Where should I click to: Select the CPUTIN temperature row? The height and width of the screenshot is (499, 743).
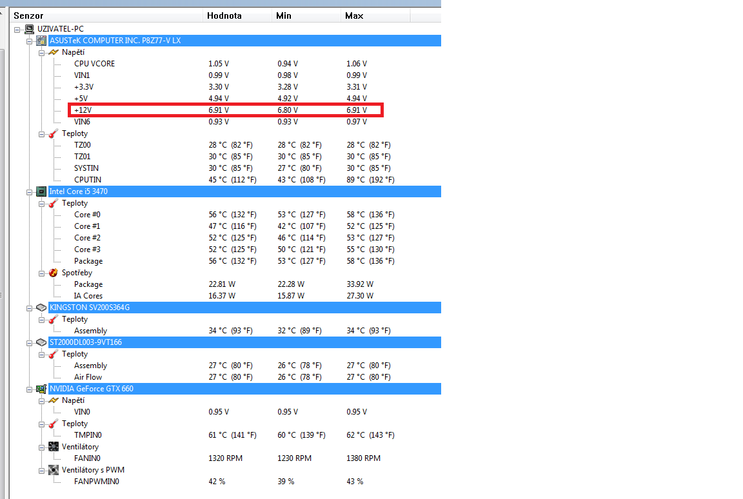click(235, 180)
